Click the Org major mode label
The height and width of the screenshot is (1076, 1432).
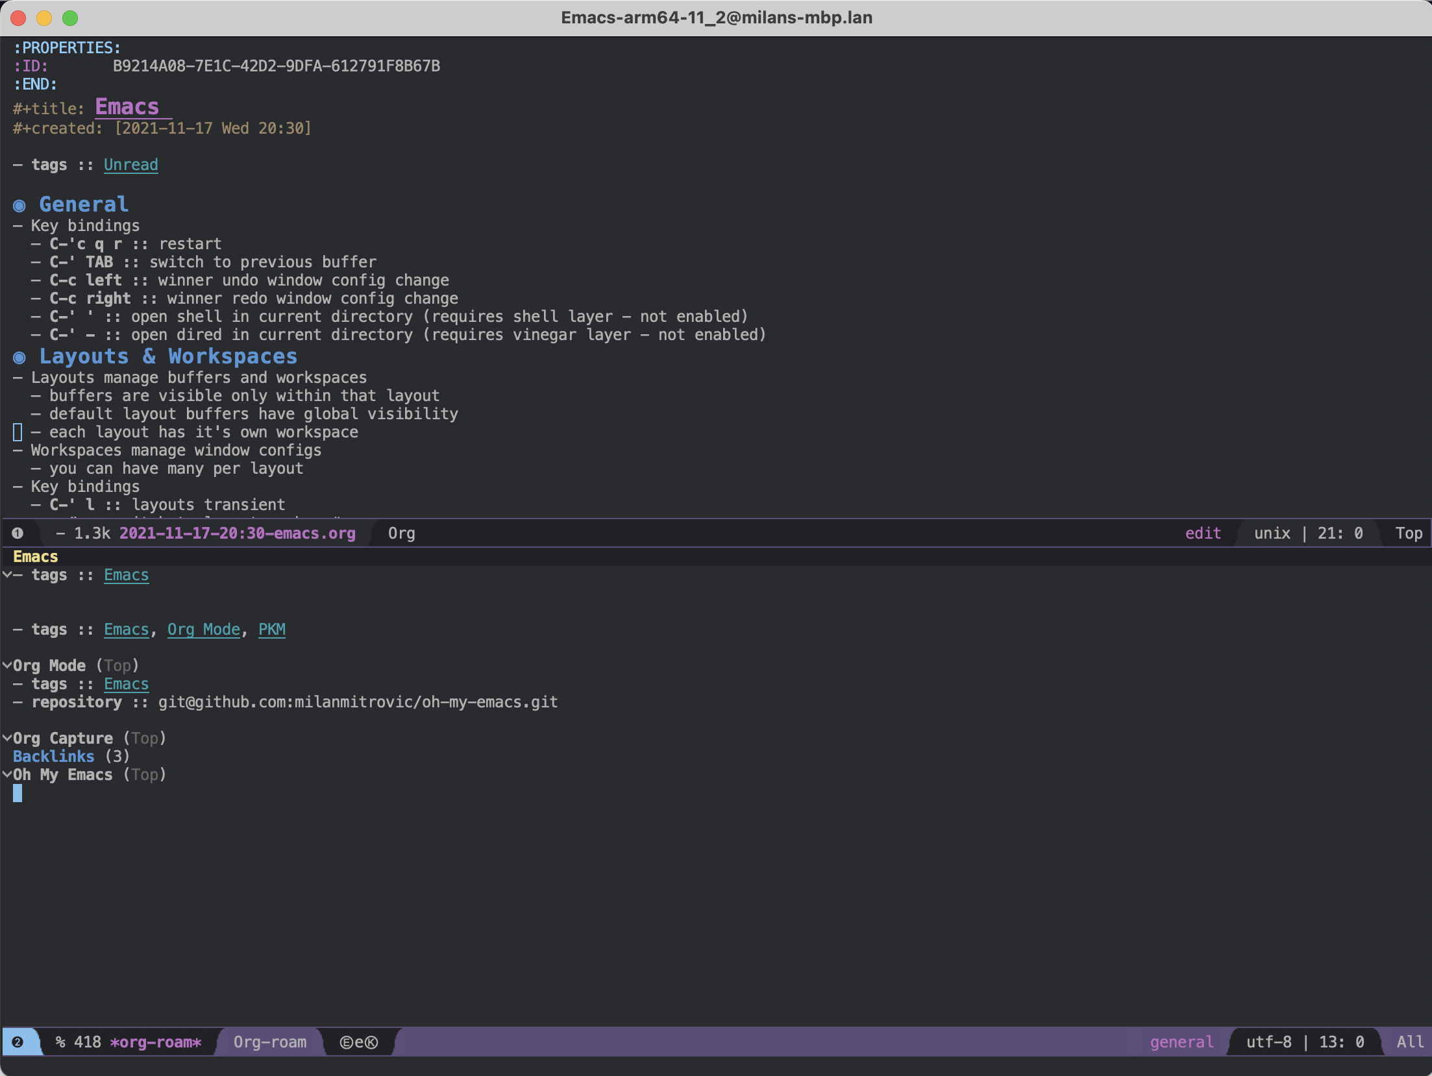tap(401, 533)
